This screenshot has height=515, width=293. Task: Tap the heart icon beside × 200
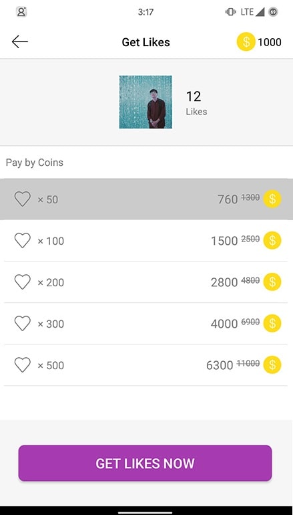point(23,282)
